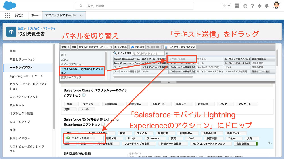The width and height of the screenshot is (284, 159).
Task: Open レイアウトのプロパティ layout properties
Action: [x=180, y=47]
